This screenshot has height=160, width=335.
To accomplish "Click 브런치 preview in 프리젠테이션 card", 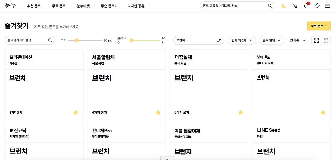I will tap(18, 78).
